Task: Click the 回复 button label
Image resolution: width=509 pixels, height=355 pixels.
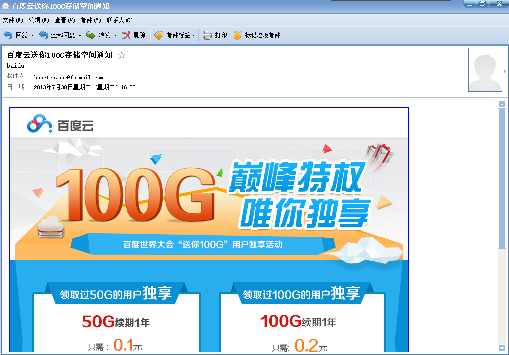Action: pyautogui.click(x=22, y=35)
